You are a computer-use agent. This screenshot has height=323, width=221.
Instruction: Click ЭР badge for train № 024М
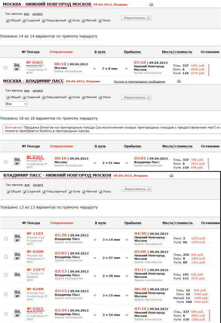point(17,296)
